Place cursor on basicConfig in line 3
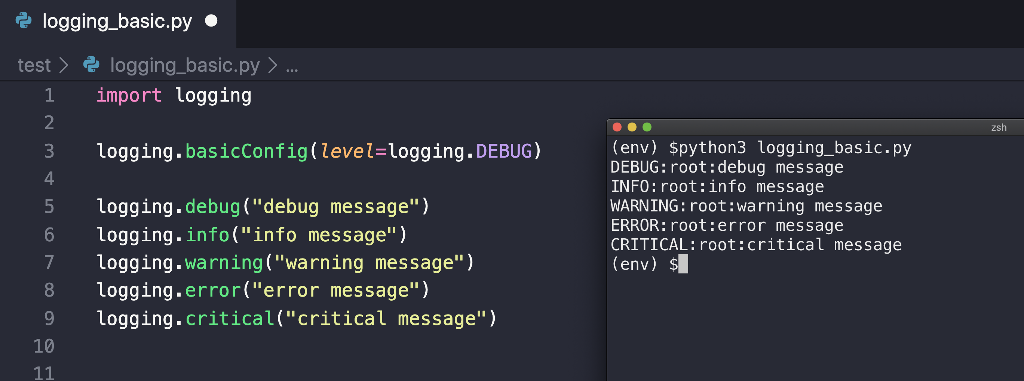The width and height of the screenshot is (1024, 381). 246,151
